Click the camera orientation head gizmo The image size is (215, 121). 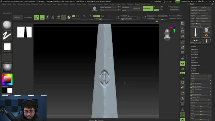tap(167, 35)
